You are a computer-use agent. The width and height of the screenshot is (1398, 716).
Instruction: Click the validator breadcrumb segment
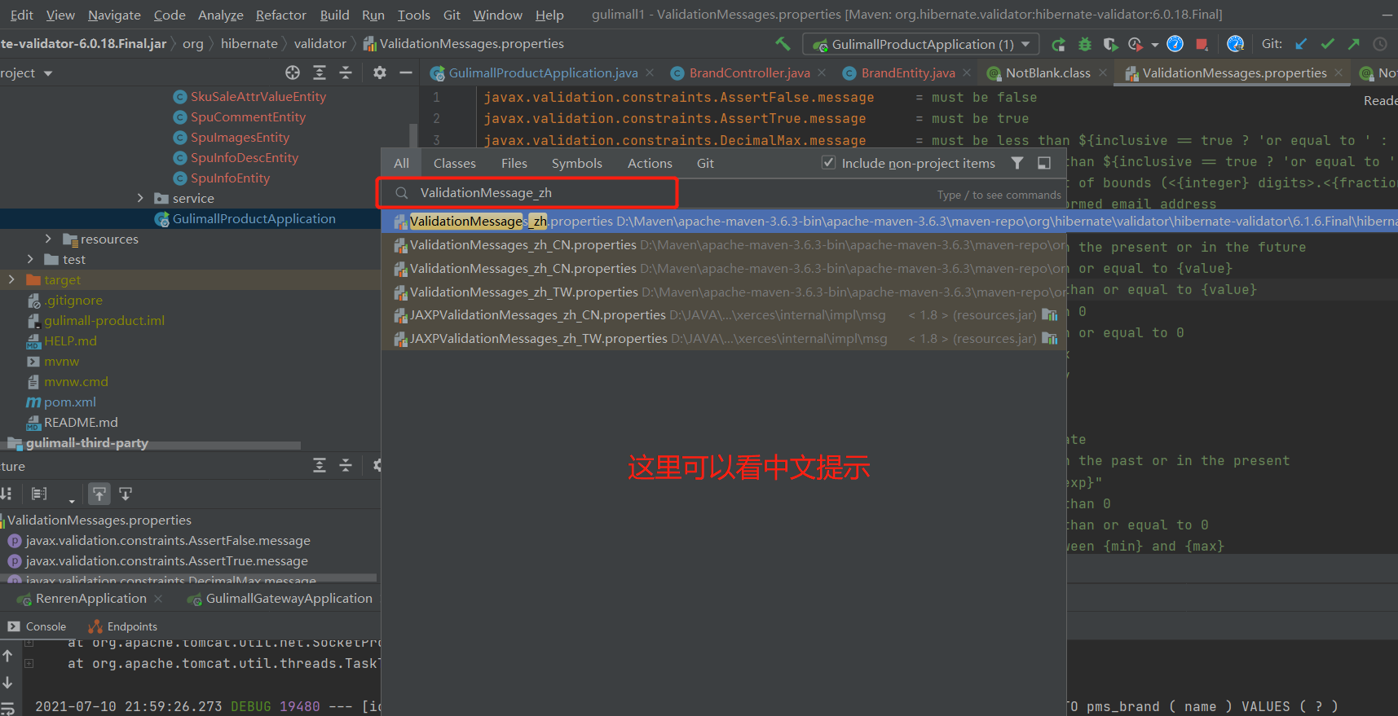coord(320,43)
